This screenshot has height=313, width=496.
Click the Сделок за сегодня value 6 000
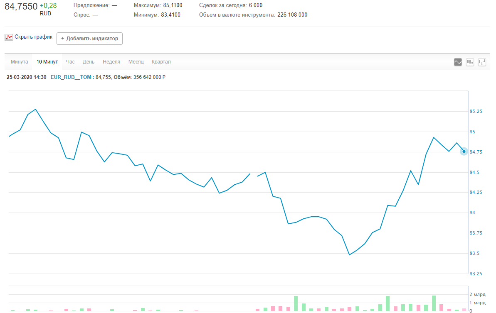[x=256, y=5]
